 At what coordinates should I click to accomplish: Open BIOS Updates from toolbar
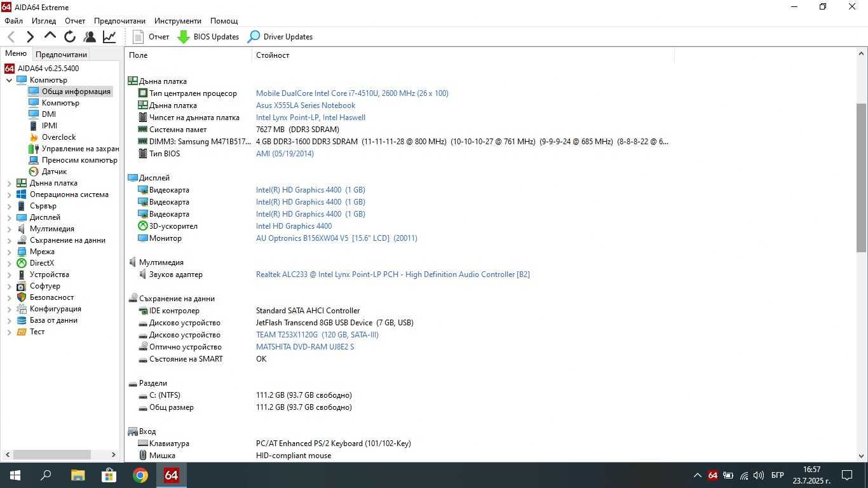coord(208,37)
